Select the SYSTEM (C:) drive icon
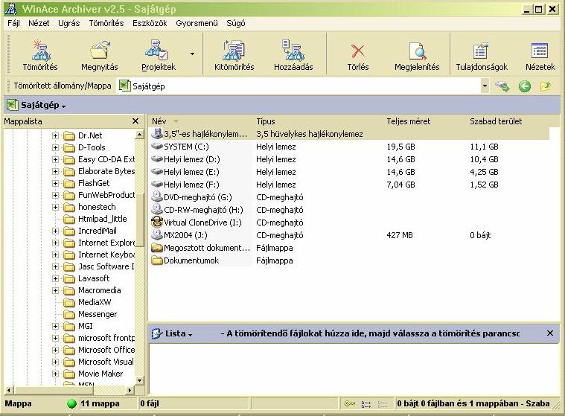Image resolution: width=565 pixels, height=416 pixels. point(157,146)
